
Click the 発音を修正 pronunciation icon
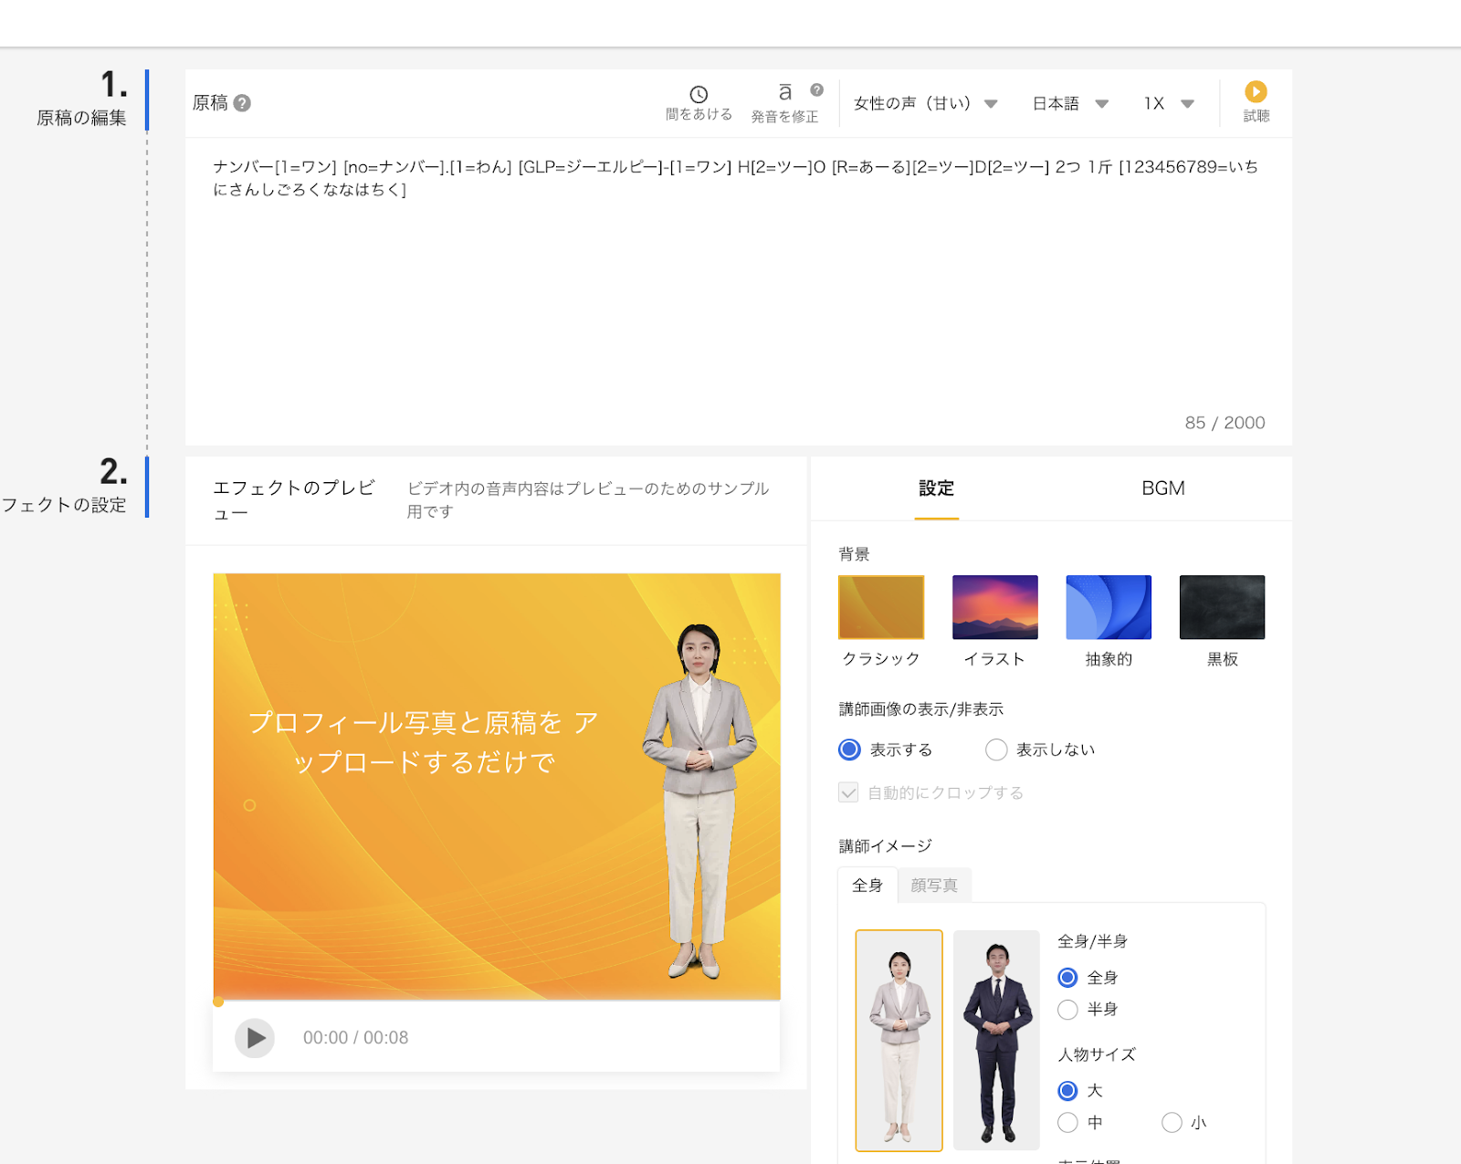[784, 92]
